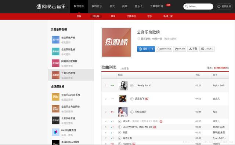This screenshot has height=145, width=235.
Task: Go to the 歌手 sub-navigation item
Action: pyautogui.click(x=149, y=16)
